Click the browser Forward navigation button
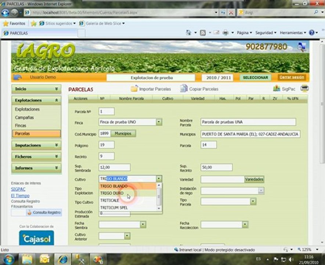This screenshot has width=325, height=265. [15, 13]
